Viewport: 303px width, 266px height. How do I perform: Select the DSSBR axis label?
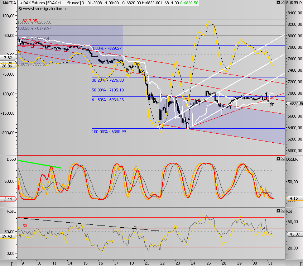pyautogui.click(x=292, y=159)
